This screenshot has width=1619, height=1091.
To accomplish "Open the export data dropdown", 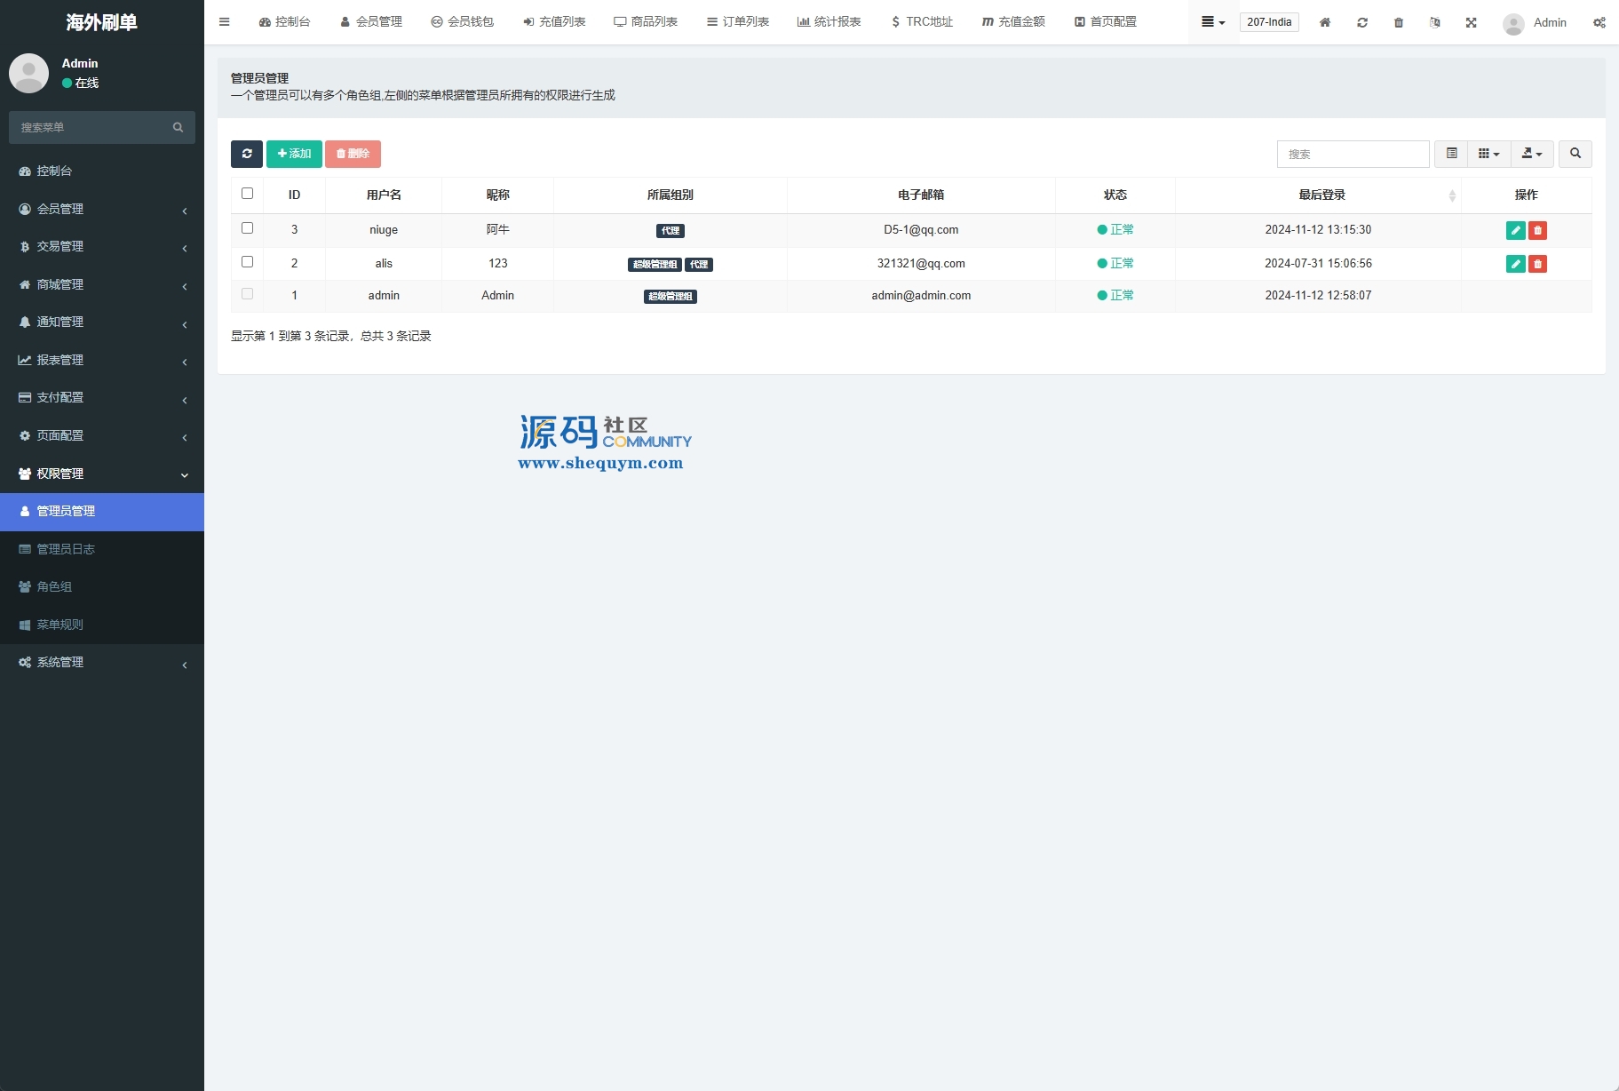I will 1531,154.
